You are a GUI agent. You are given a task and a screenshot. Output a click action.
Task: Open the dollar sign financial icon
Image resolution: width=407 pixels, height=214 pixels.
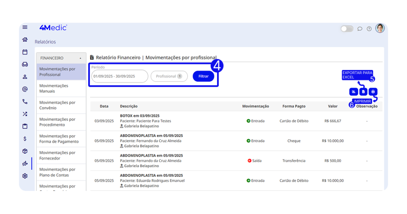coord(25,139)
